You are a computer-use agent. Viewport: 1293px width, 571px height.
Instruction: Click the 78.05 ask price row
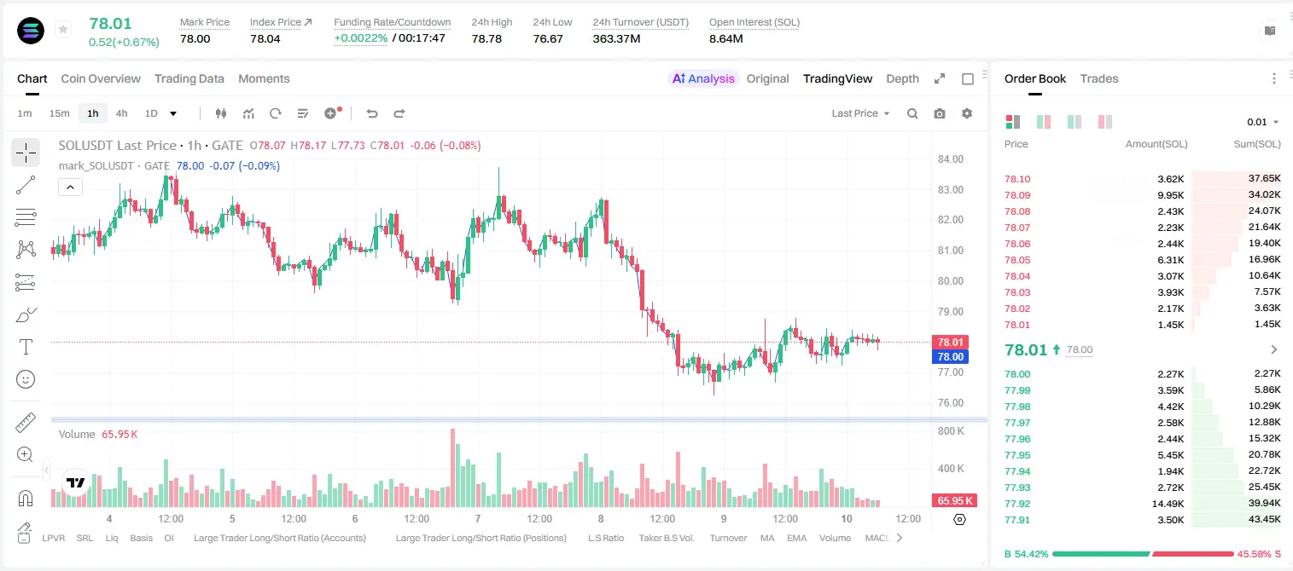(x=1142, y=260)
